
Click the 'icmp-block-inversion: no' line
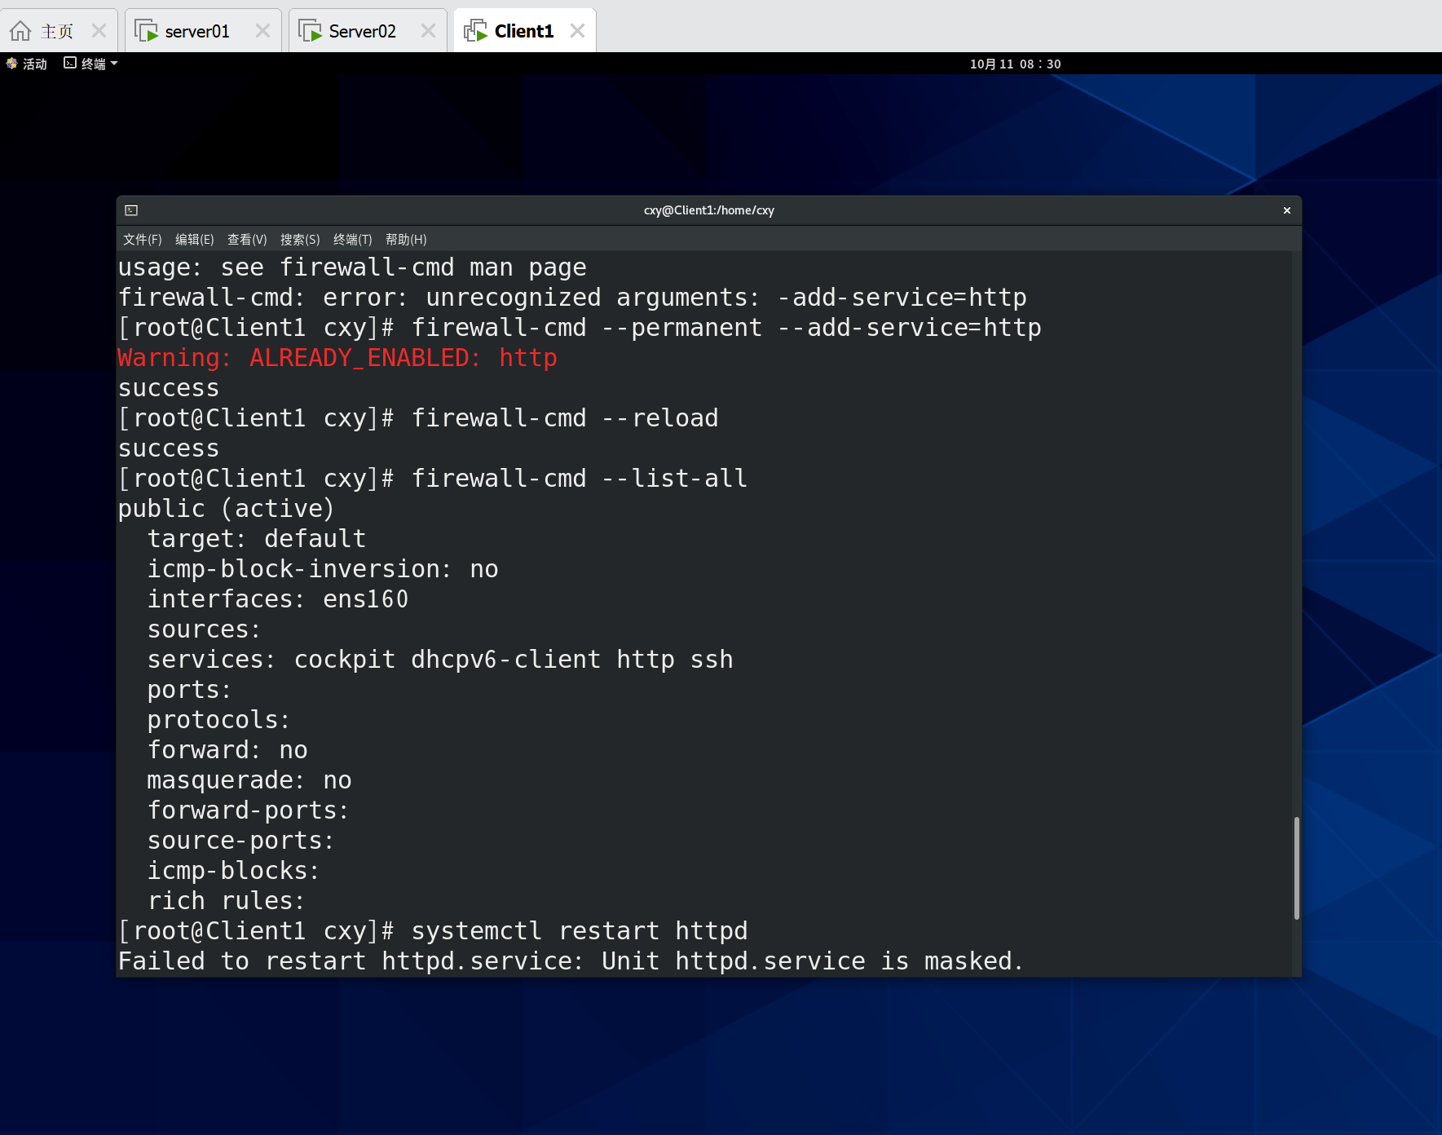[323, 569]
